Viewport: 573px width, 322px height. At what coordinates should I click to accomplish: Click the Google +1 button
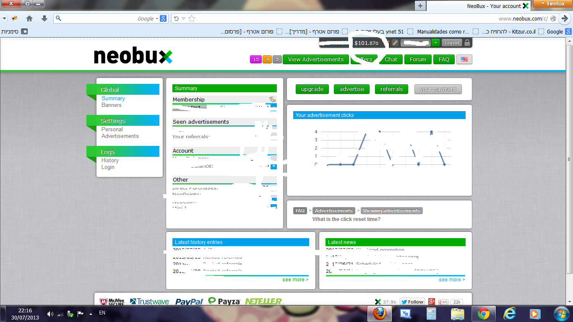[x=443, y=302]
